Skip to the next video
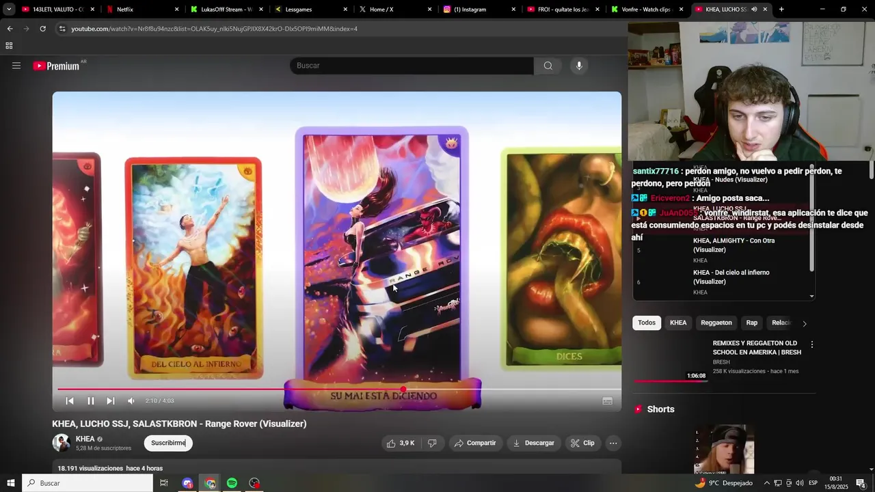Screen dimensions: 875x492 (x=111, y=401)
